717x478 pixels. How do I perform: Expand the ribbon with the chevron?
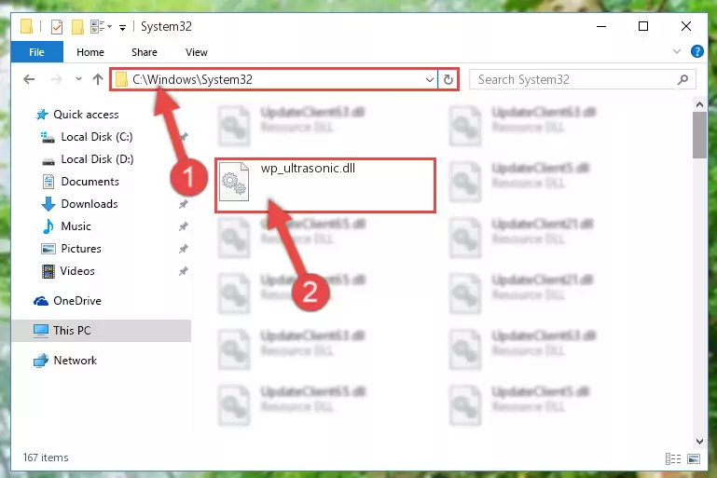click(676, 51)
